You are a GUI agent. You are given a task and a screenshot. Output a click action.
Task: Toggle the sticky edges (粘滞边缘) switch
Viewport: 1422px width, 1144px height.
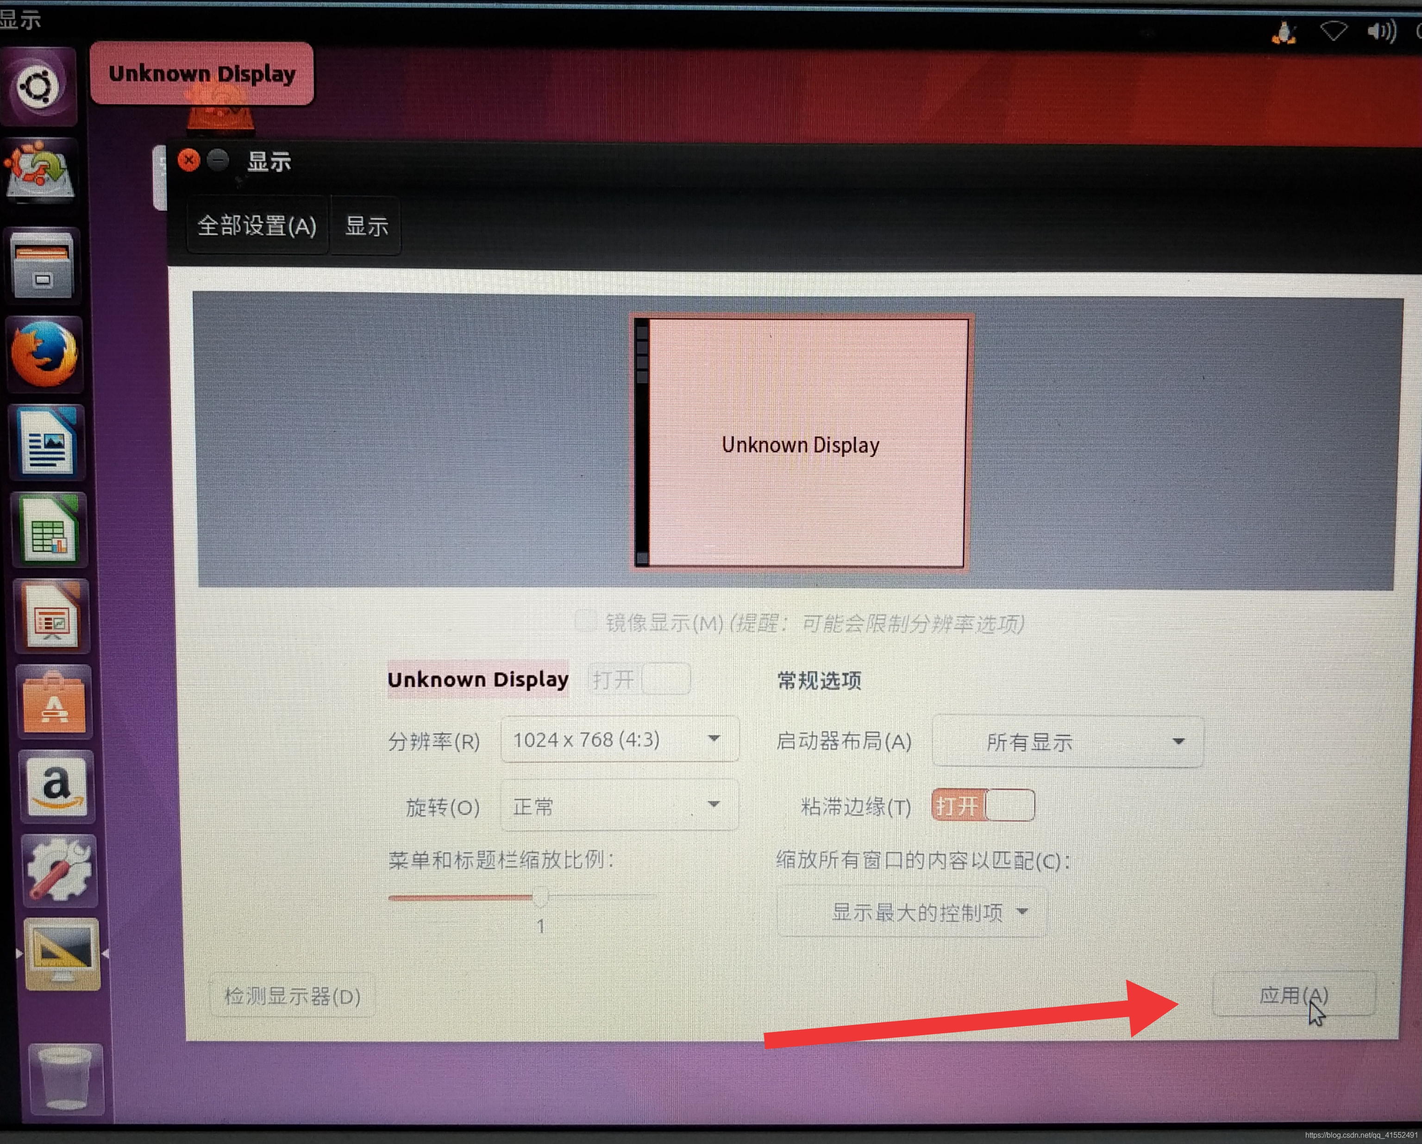[x=983, y=805]
